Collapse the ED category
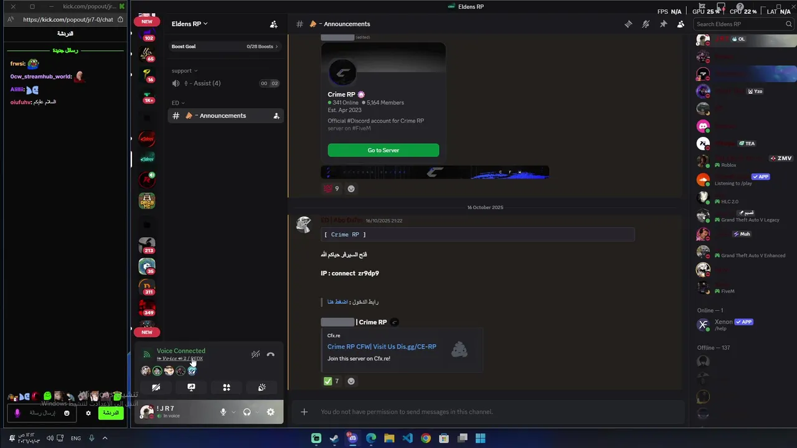This screenshot has height=448, width=797. coord(177,103)
